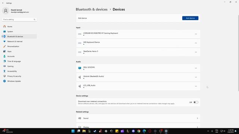This screenshot has width=239, height=134.
Task: Toggle Download over metered connections switch
Action: point(196,102)
